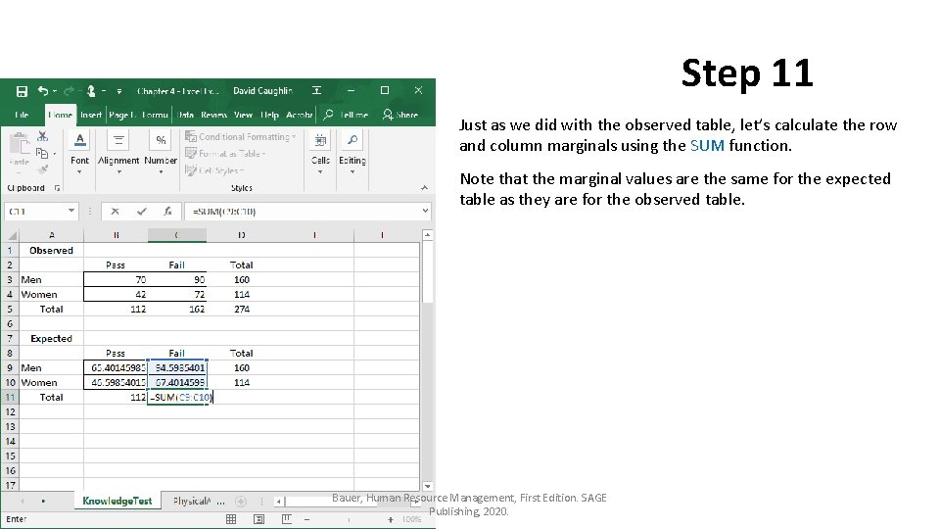The image size is (940, 529).
Task: Click the Insert Function fx icon
Action: tap(167, 212)
